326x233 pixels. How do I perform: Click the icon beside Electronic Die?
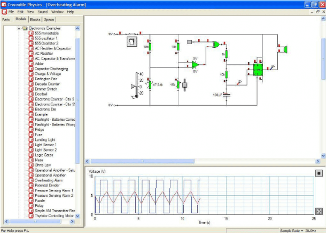click(x=31, y=109)
